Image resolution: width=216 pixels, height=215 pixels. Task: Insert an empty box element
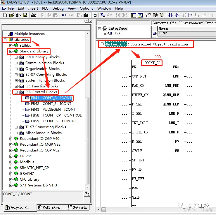point(191,15)
